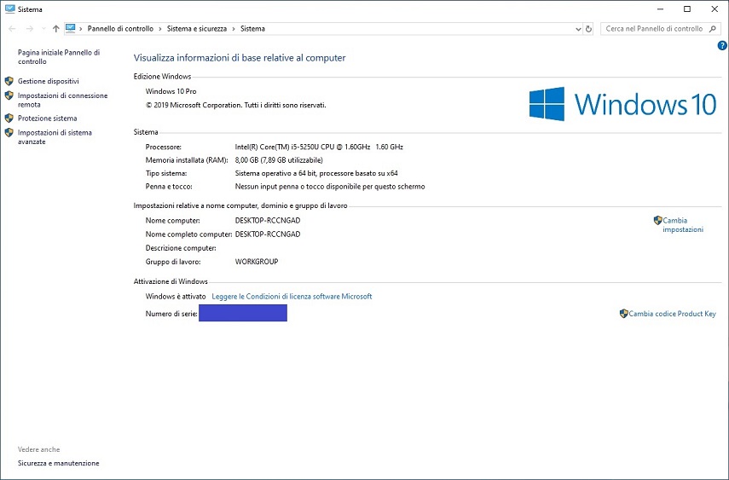Click the forward navigation arrow
The width and height of the screenshot is (729, 480).
[29, 29]
